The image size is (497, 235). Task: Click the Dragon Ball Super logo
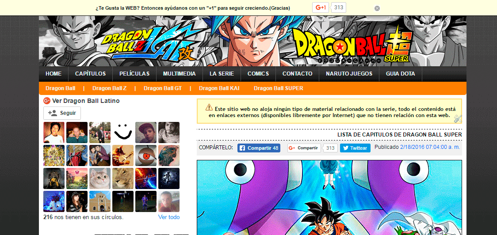pos(352,44)
